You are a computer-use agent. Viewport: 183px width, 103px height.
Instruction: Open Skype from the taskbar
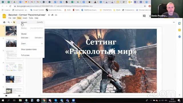click(56, 100)
